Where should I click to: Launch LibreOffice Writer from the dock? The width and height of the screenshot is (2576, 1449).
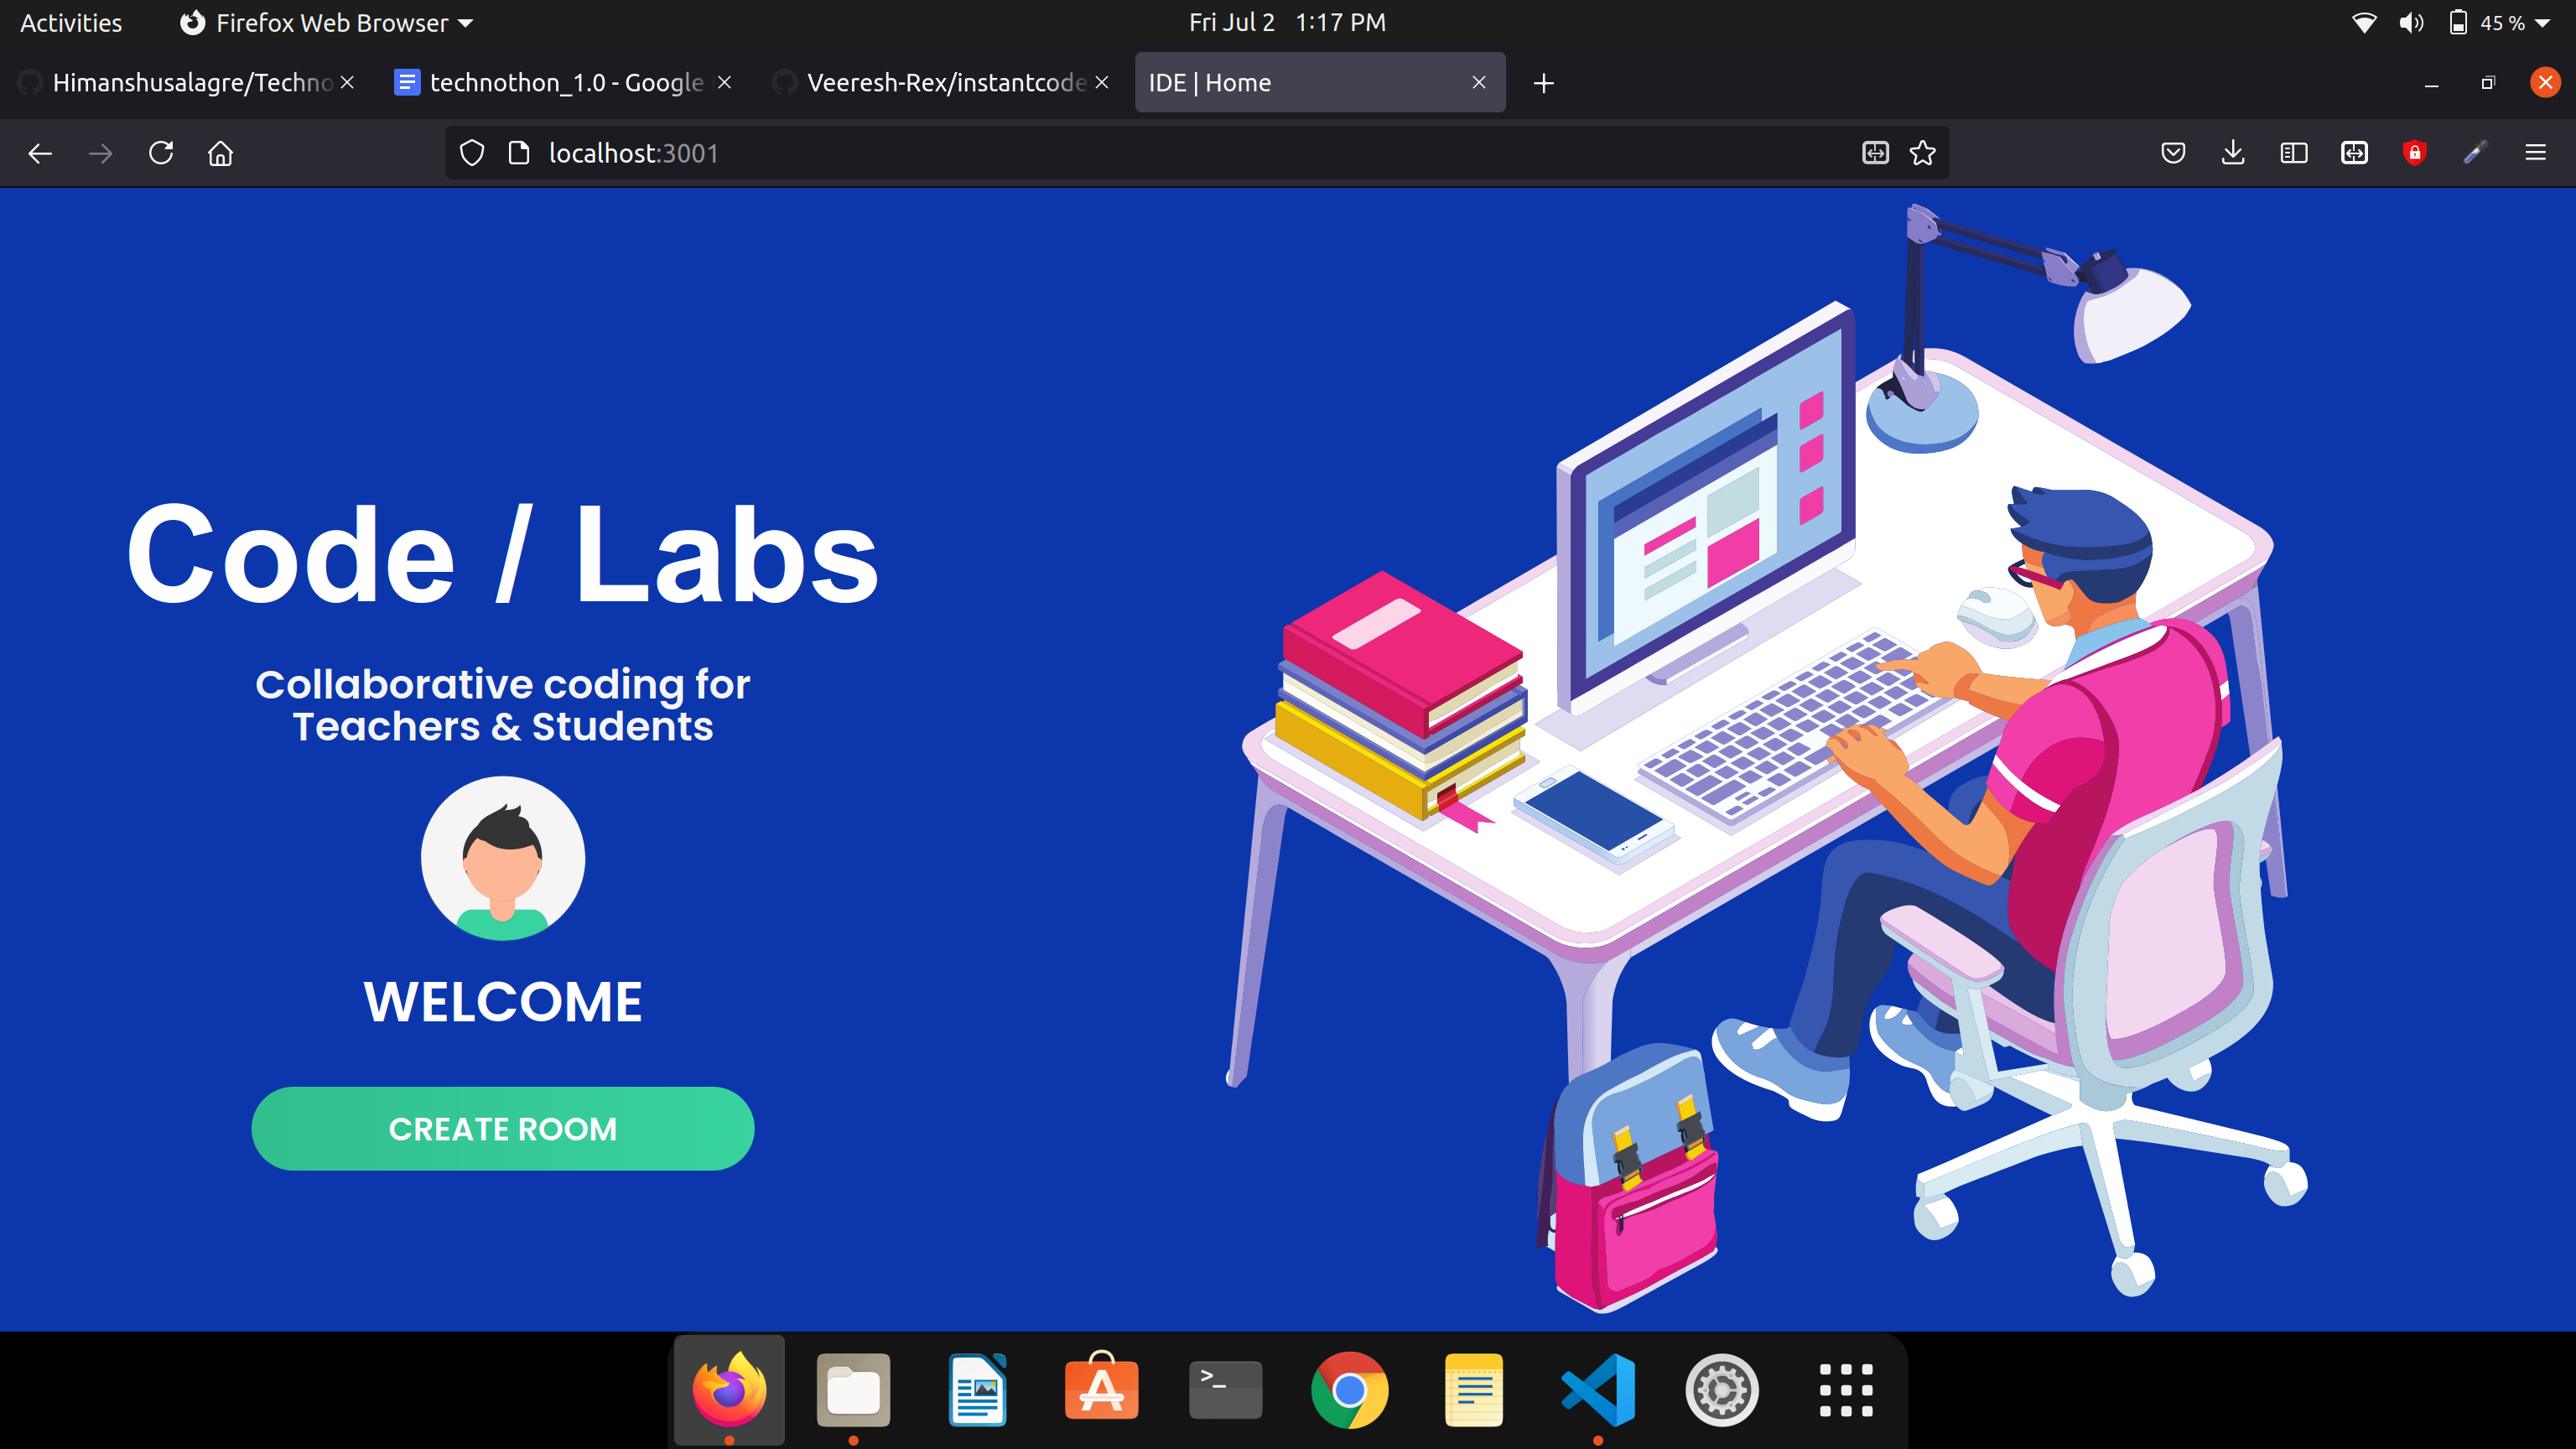pyautogui.click(x=977, y=1389)
